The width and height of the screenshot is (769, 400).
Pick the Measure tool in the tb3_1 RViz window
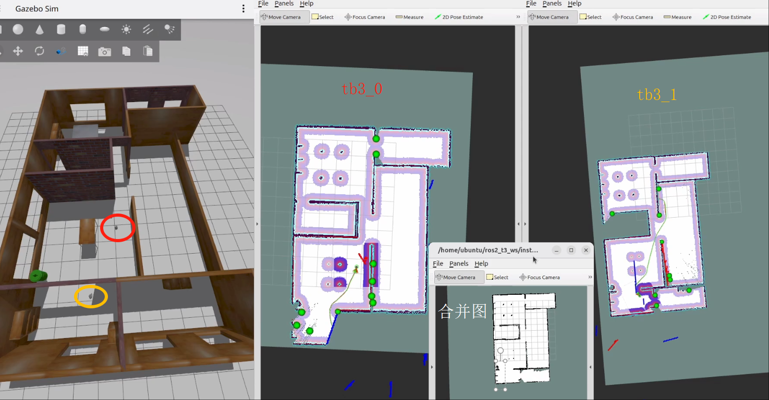[x=678, y=17]
